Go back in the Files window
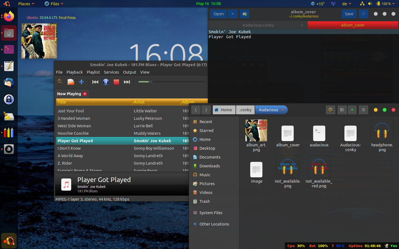399x249 pixels. 196,110
